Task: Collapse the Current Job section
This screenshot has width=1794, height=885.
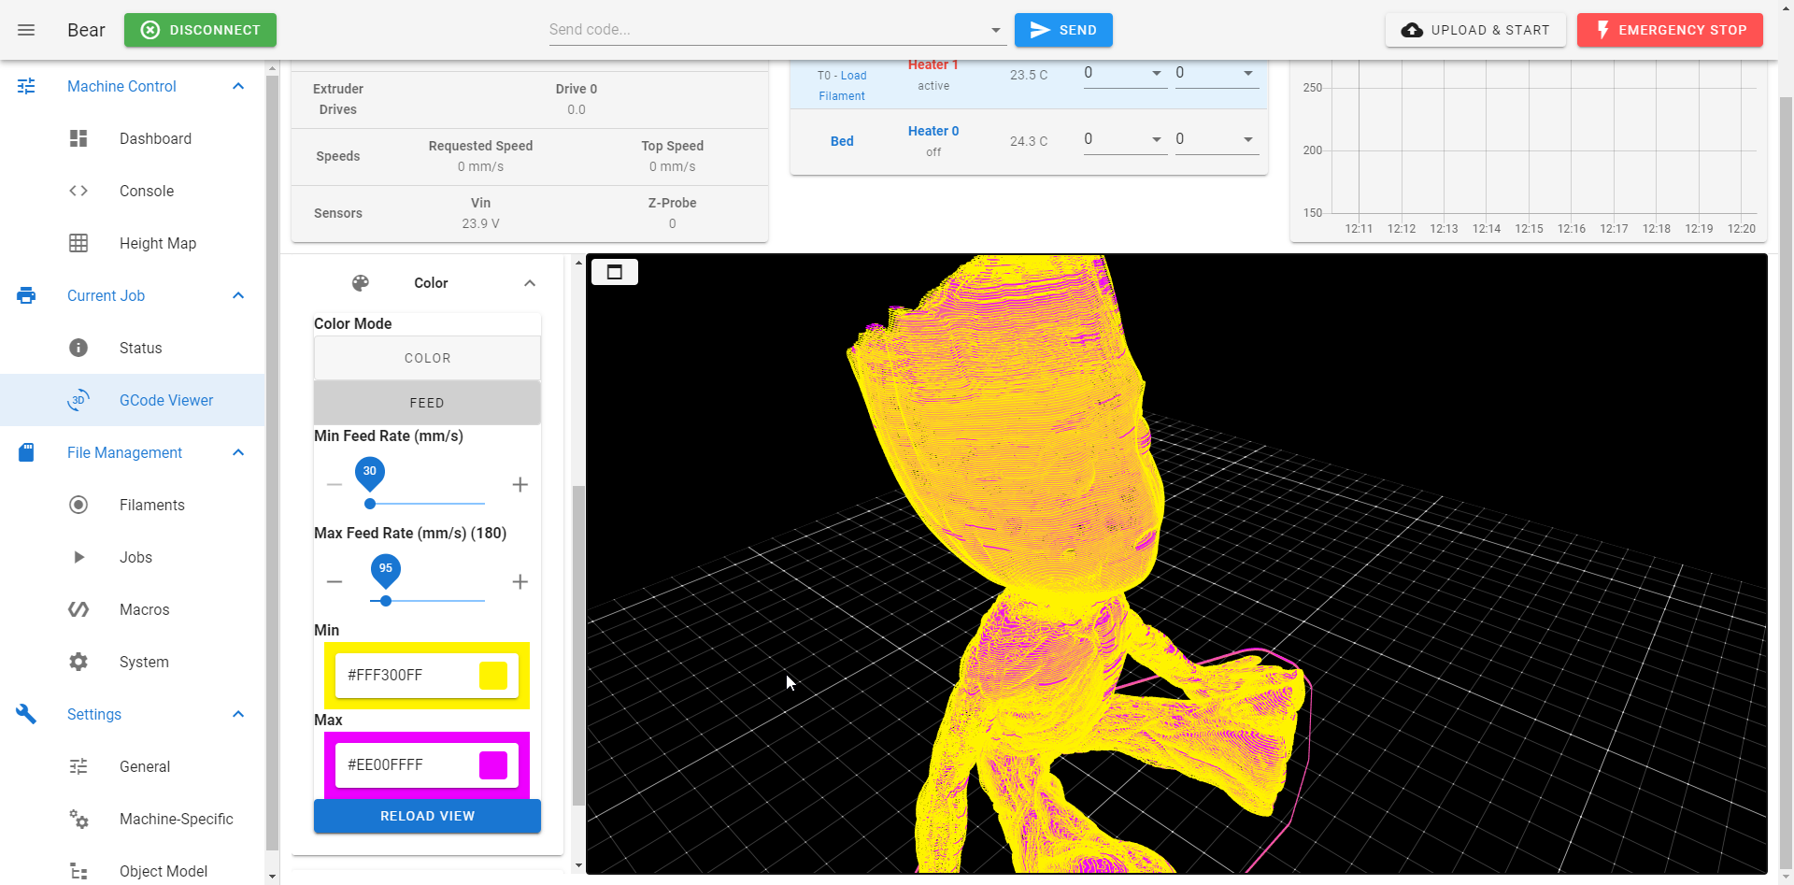Action: (x=238, y=295)
